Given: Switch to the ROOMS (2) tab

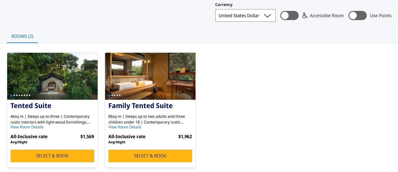Looking at the screenshot, I should click(22, 36).
